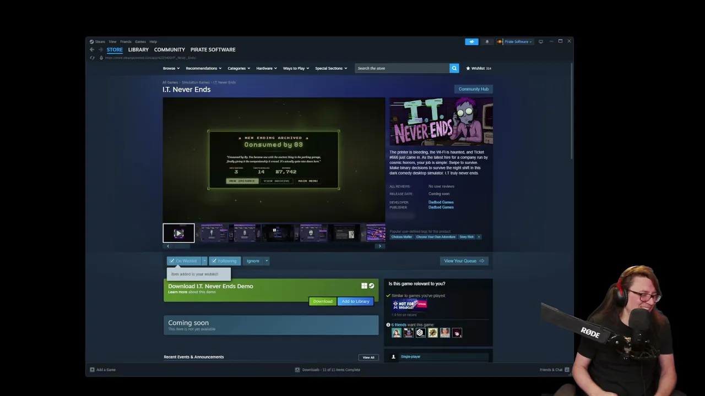Open the blue announcements megaphone button

pyautogui.click(x=471, y=42)
